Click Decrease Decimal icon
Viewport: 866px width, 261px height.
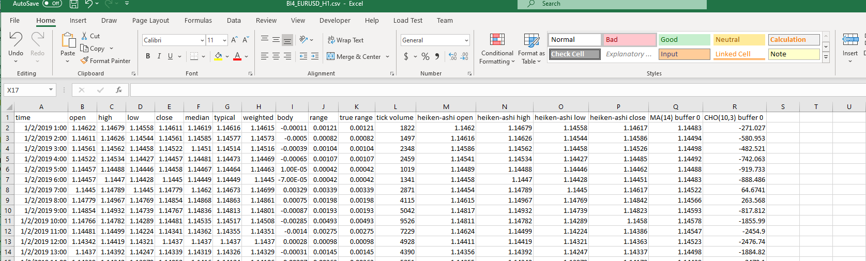[464, 56]
